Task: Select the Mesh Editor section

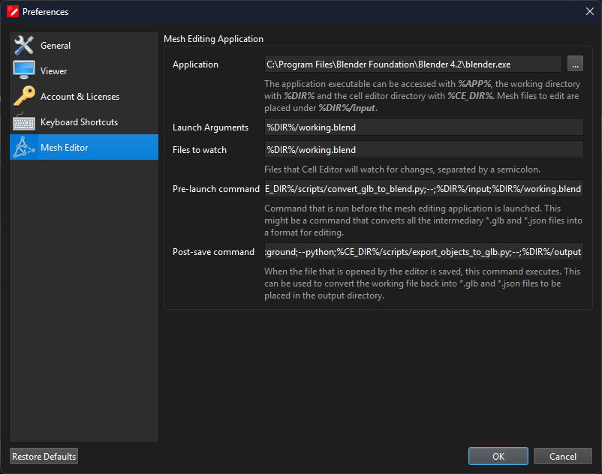Action: click(x=84, y=147)
